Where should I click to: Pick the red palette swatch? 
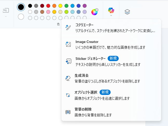[48, 6]
